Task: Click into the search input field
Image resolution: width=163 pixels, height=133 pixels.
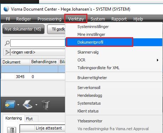Action: [38, 43]
